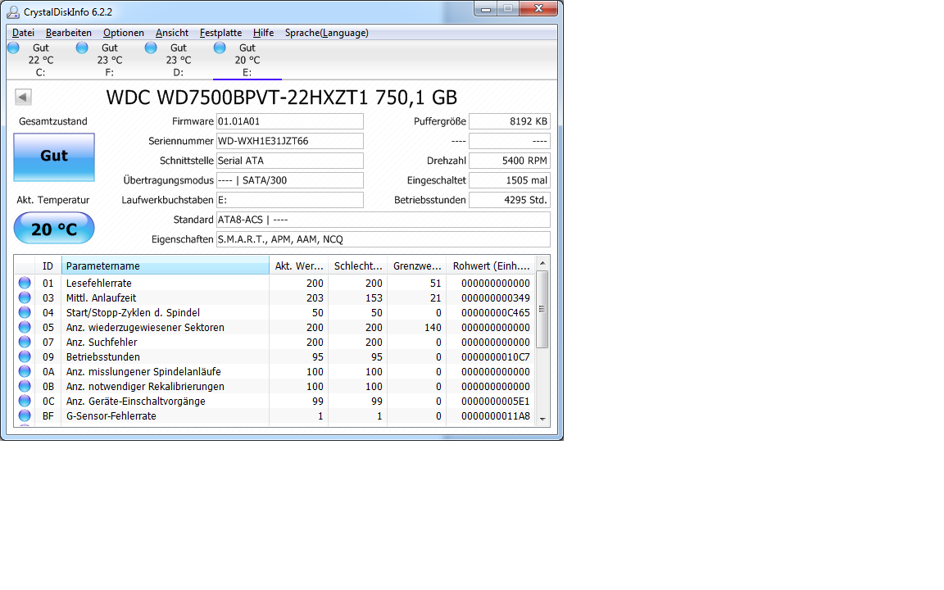Click the Grenzwert column header
Viewport: 944px width, 590px height.
tap(416, 265)
